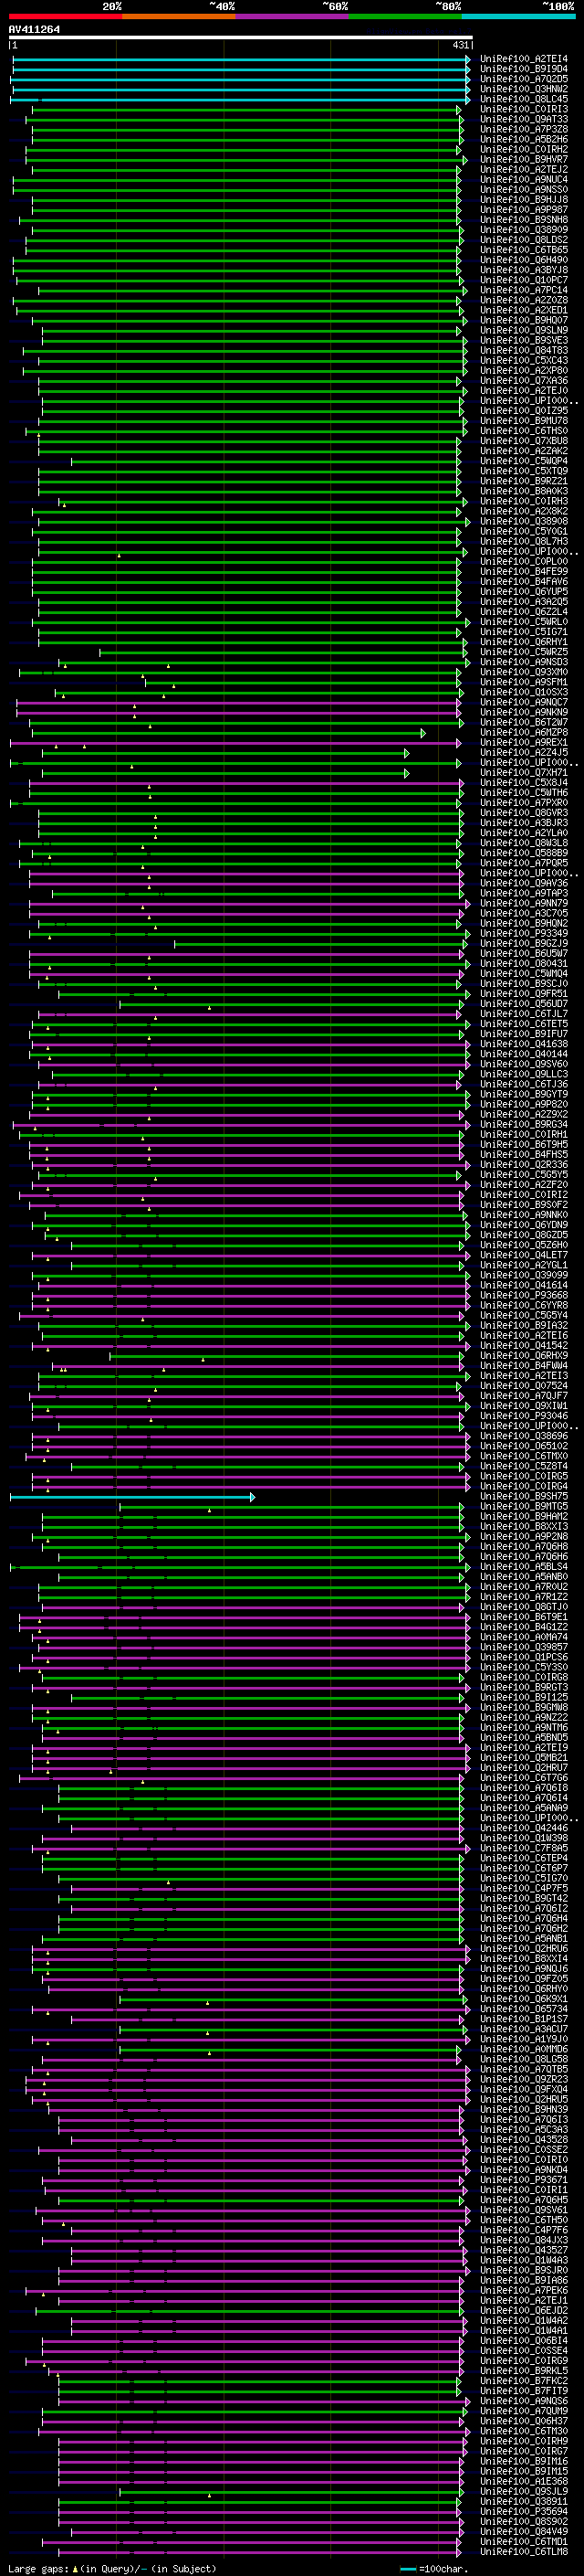Click the '=100char.' scale legend text
This screenshot has height=2576, width=584.
(x=443, y=2569)
